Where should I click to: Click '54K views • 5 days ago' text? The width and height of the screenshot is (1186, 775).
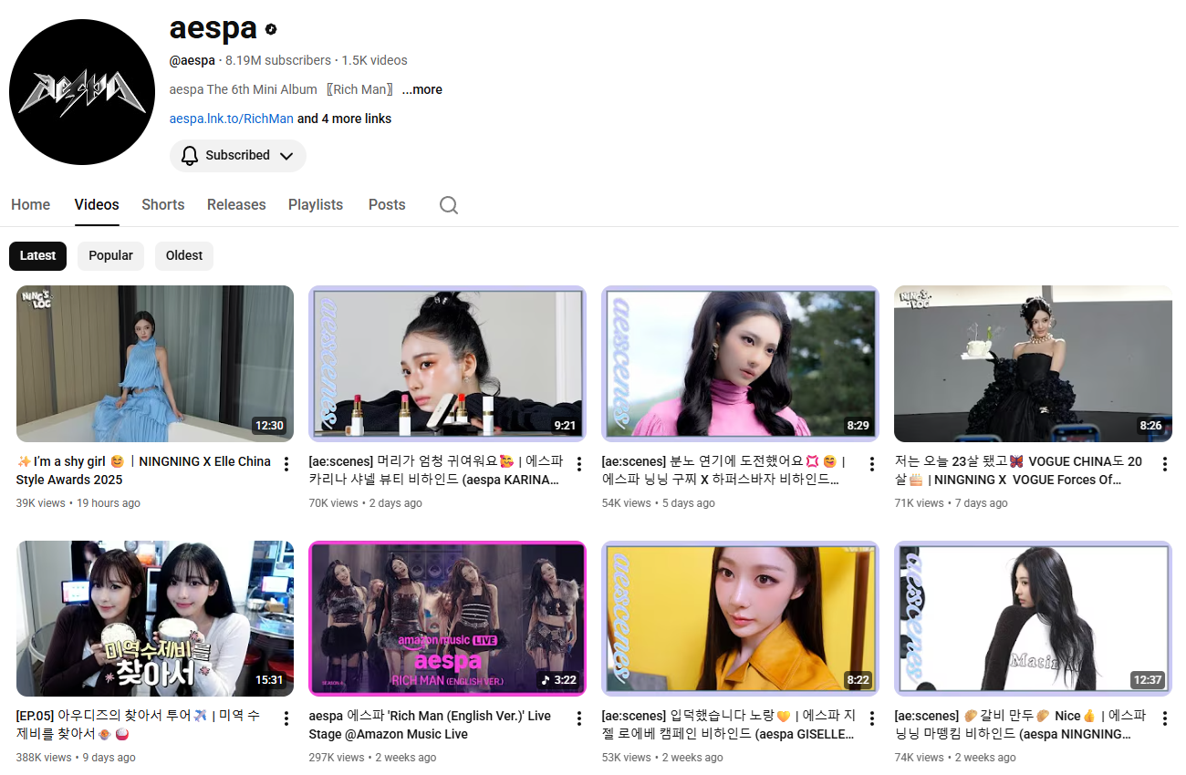(x=659, y=503)
